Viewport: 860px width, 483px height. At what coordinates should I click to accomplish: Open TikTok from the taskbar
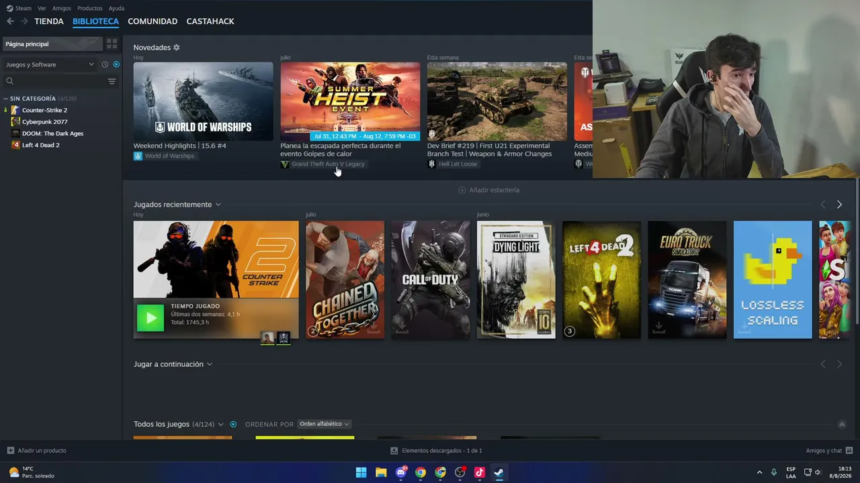[x=480, y=472]
